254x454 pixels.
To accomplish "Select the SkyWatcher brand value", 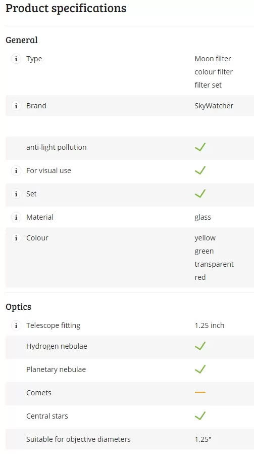I will point(214,106).
